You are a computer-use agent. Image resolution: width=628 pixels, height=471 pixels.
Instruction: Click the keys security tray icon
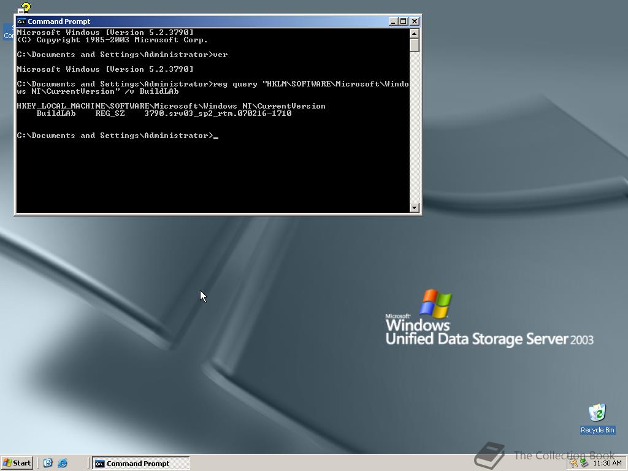pos(574,464)
